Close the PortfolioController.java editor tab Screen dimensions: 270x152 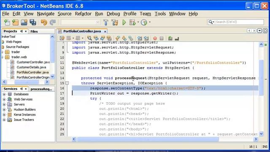[105, 31]
